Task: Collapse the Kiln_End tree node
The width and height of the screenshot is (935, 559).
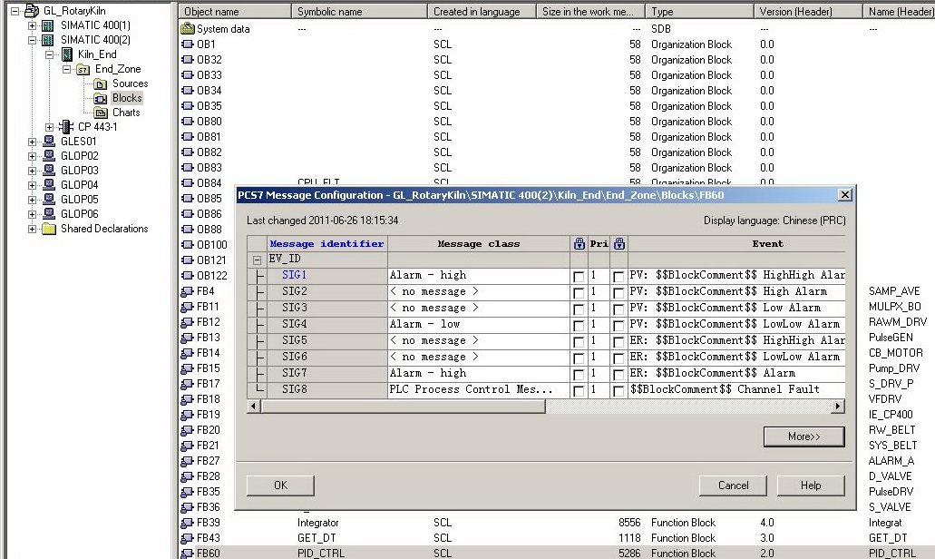Action: 50,54
